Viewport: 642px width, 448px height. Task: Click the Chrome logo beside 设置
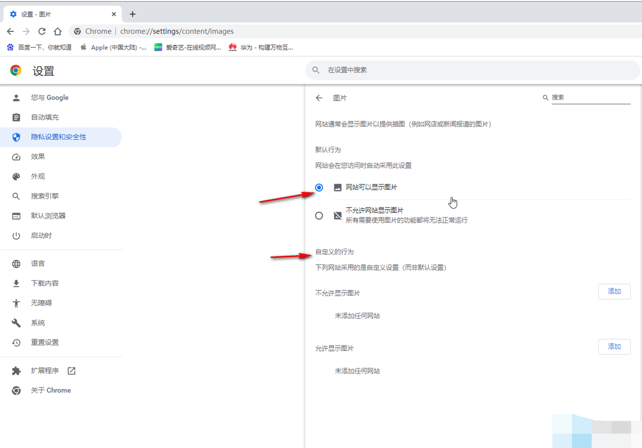(x=16, y=71)
